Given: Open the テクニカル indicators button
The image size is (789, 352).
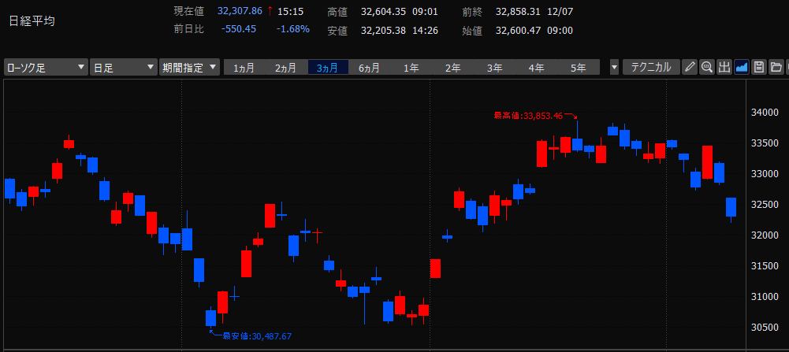Looking at the screenshot, I should pos(651,67).
